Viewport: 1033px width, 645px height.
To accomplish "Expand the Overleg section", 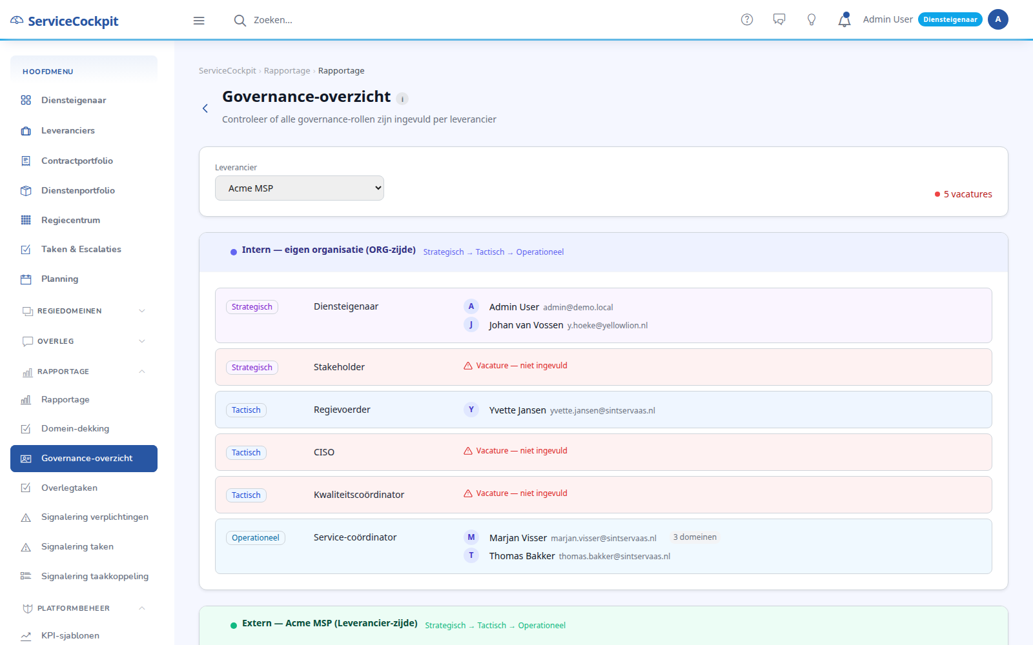I will point(84,341).
